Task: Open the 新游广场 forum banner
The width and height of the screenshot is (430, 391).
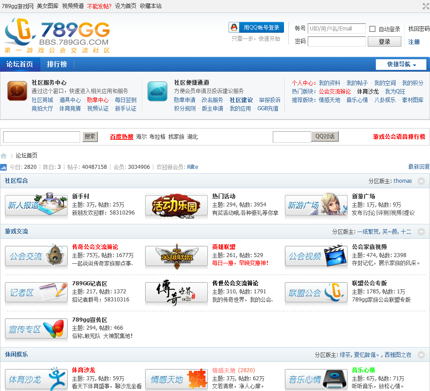Action: (316, 205)
